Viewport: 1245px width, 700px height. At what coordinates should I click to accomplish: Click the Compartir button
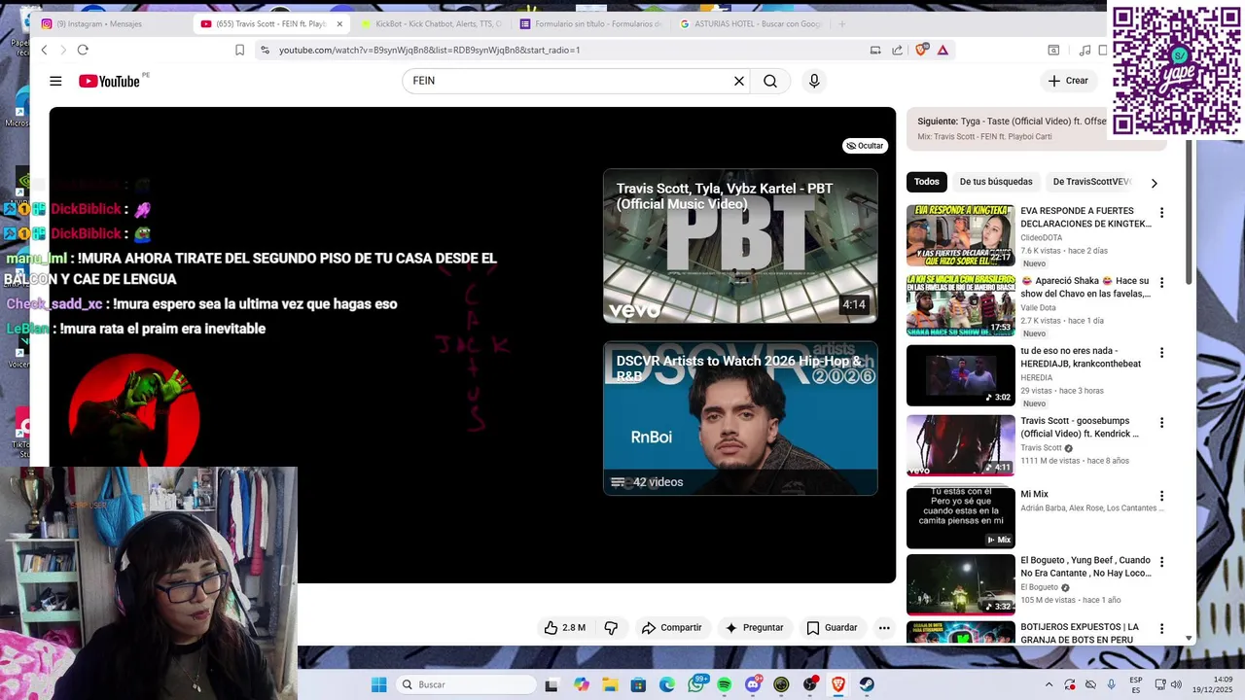click(x=671, y=628)
